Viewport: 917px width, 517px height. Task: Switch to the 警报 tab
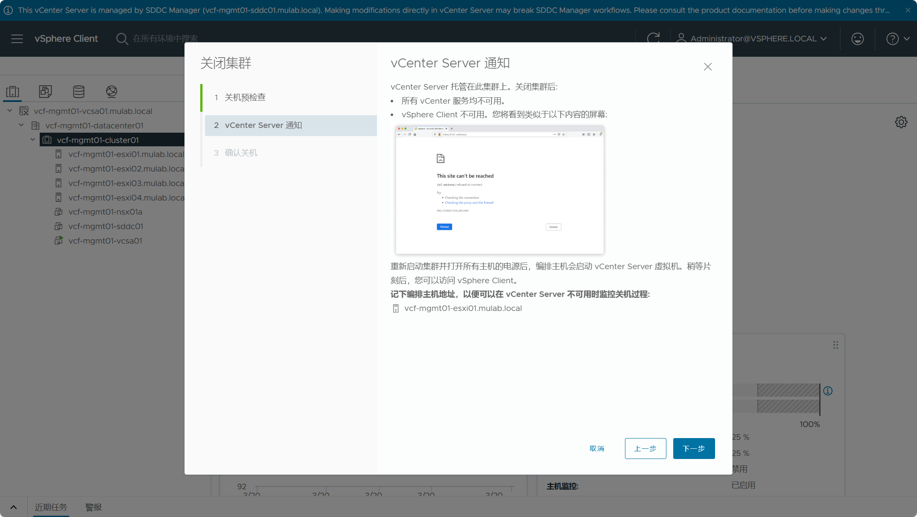click(93, 507)
